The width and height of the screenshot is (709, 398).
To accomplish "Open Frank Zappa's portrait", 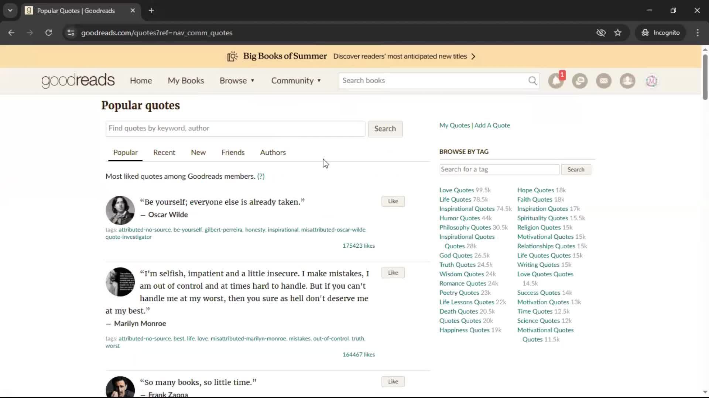I will 120,387.
